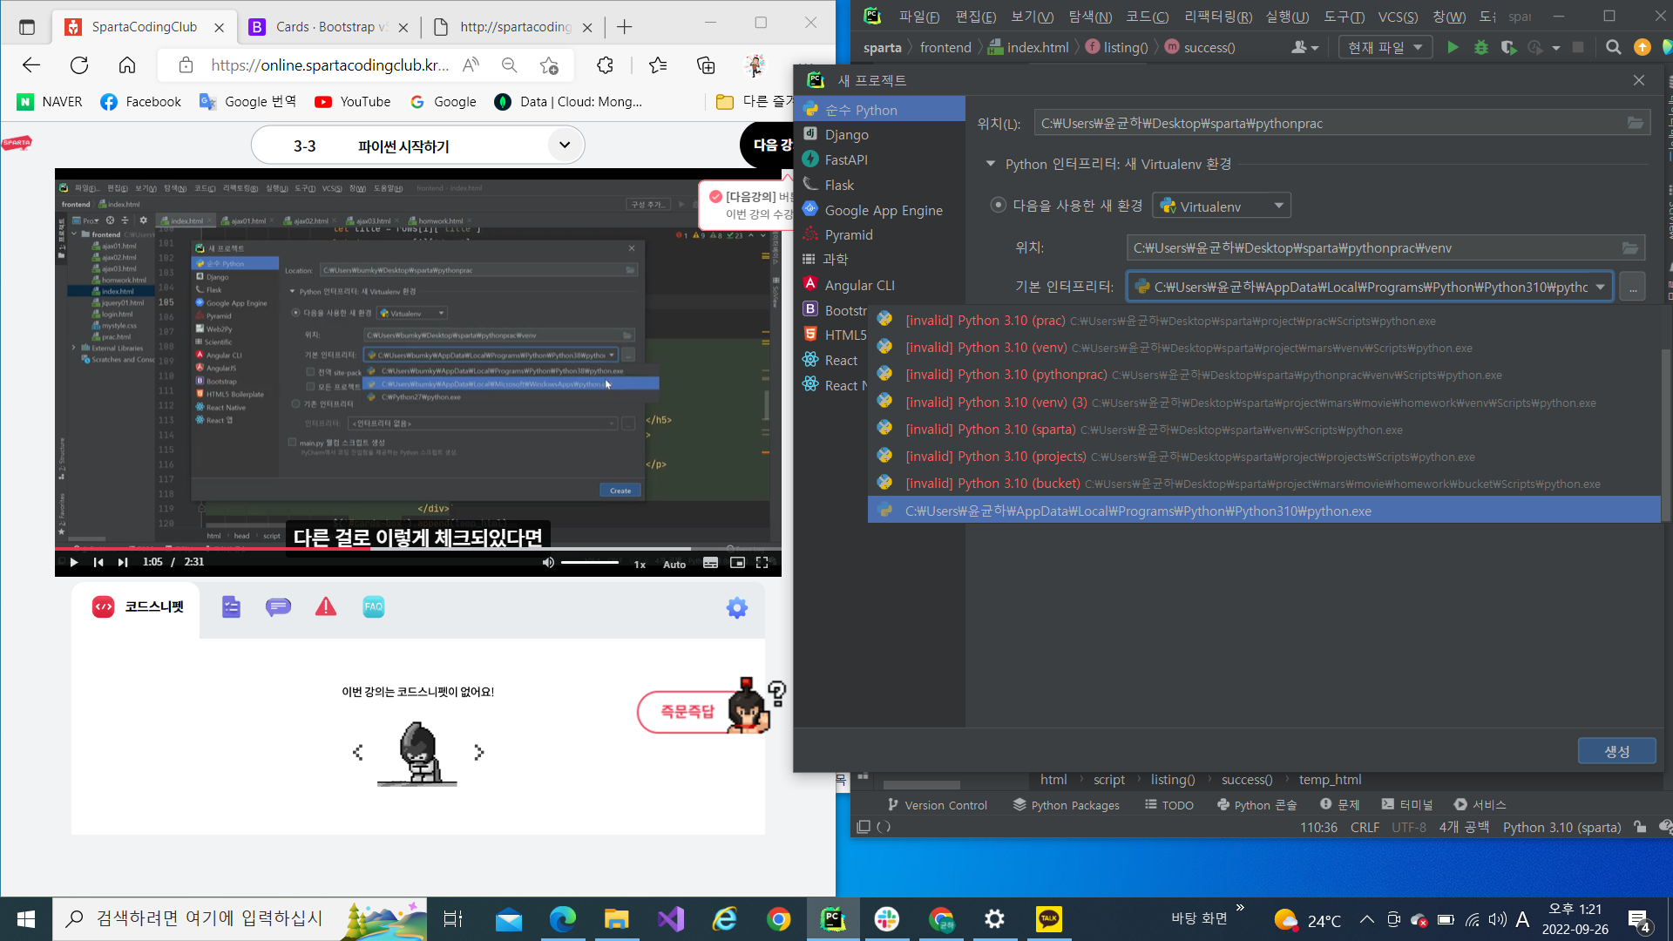Click the index.html breadcrumb in PyCharm
Viewport: 1673px width, 941px height.
click(x=1028, y=47)
